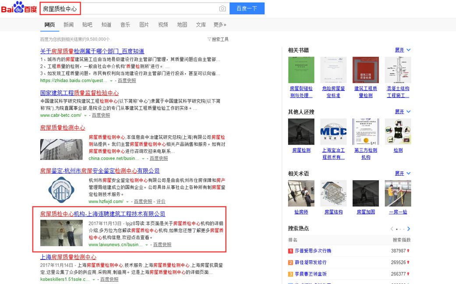The image size is (456, 284).
Task: Open related search 上海宝冶工程技术有限公司 link
Action: (333, 154)
